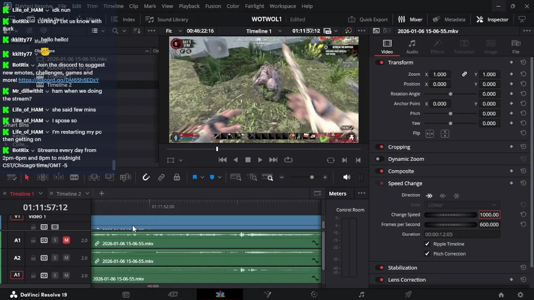Adjust the Change Speed slider
The image size is (534, 300).
point(450,215)
